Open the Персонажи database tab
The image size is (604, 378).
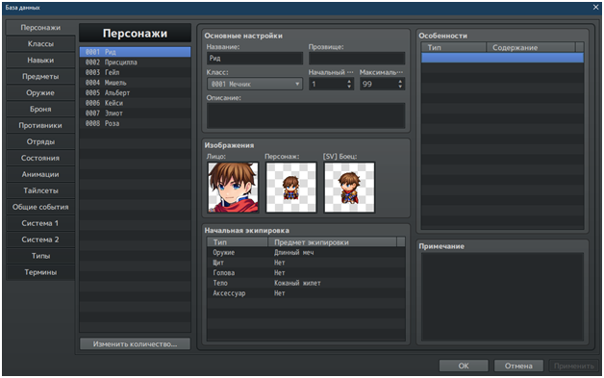tap(40, 28)
